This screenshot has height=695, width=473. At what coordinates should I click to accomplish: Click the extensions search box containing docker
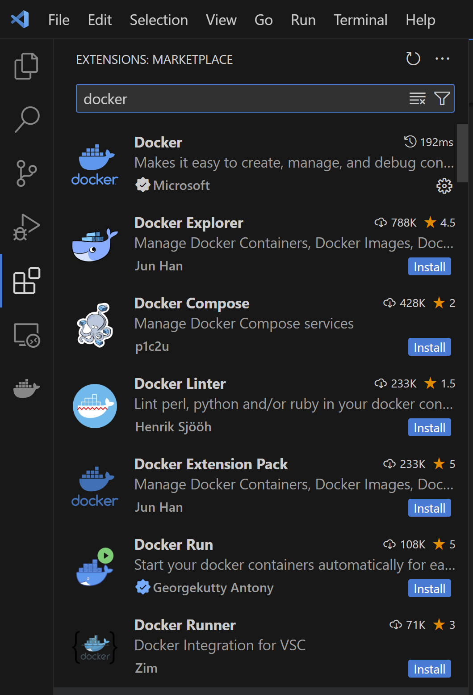click(x=241, y=99)
